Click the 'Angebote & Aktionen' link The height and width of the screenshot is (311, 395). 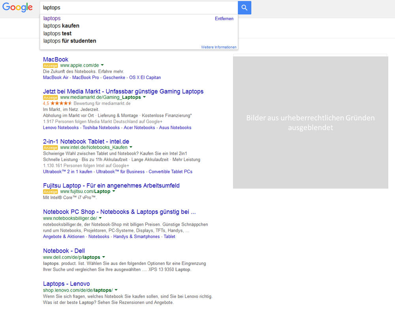click(63, 236)
